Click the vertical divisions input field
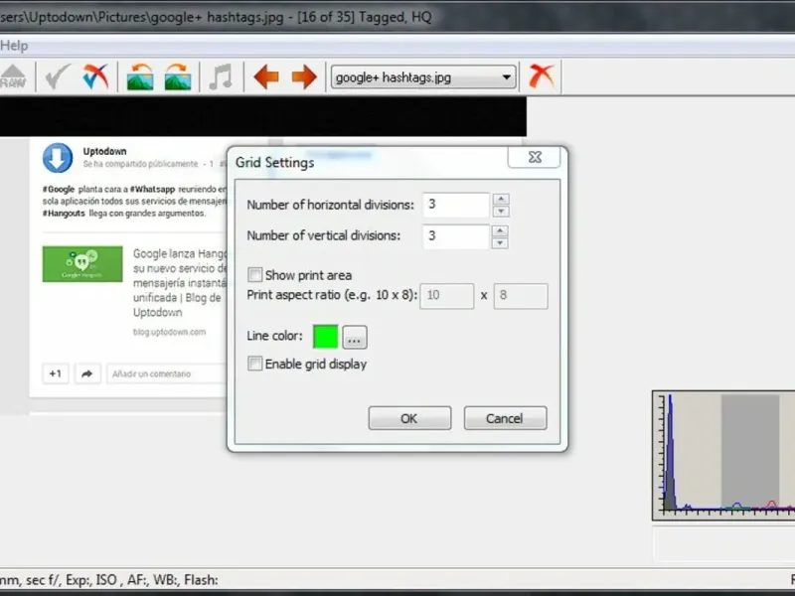Viewport: 795px width, 596px height. coord(456,236)
